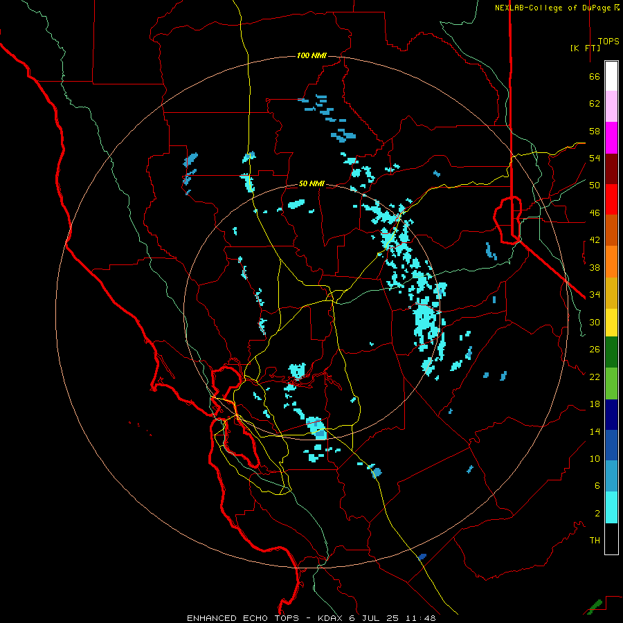The image size is (623, 623).
Task: Click the '46' legend value label
Action: [x=595, y=213]
